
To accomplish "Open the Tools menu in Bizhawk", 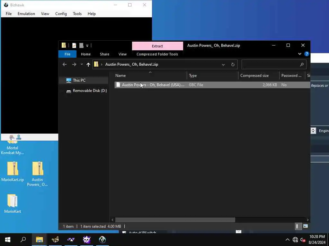I will pyautogui.click(x=77, y=13).
